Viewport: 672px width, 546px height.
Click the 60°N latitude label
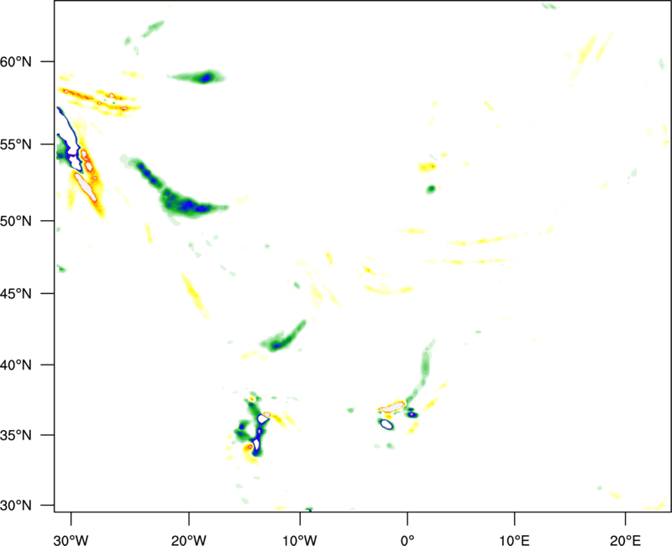pos(16,61)
